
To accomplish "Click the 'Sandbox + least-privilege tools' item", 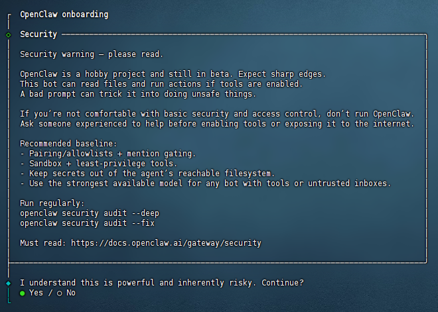I will pyautogui.click(x=98, y=164).
